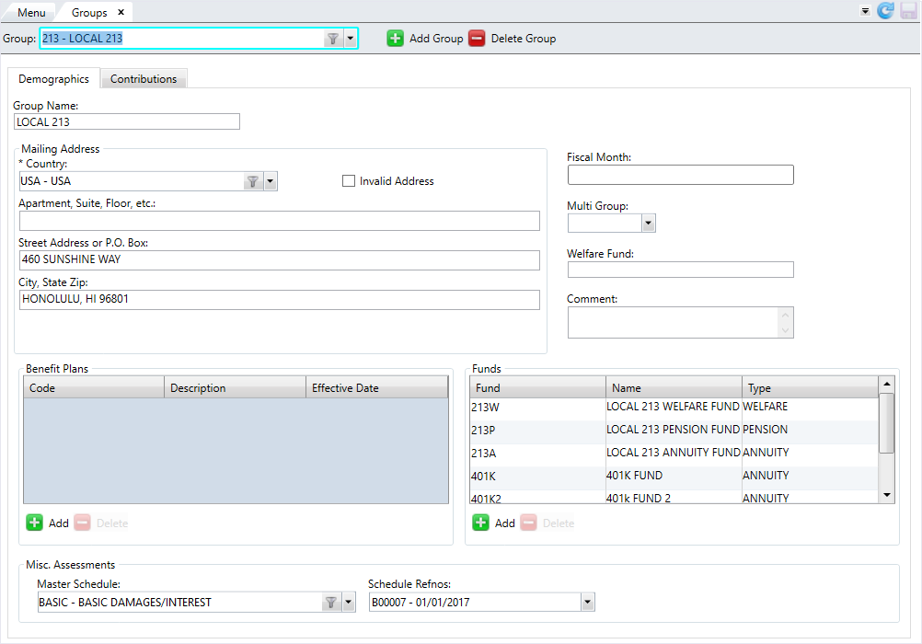Click Add label under Funds
This screenshot has width=922, height=644.
click(505, 523)
